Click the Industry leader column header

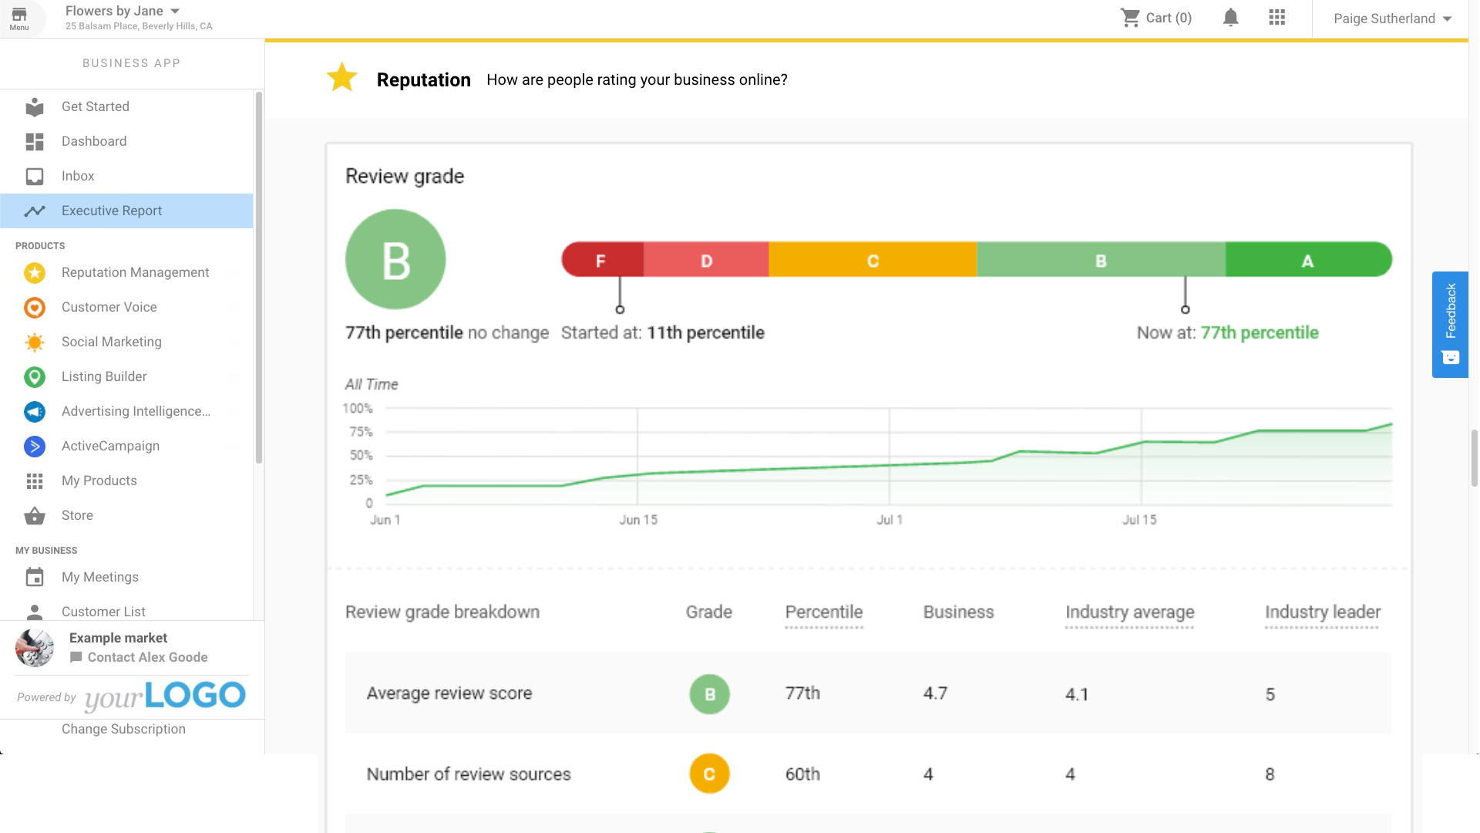pyautogui.click(x=1323, y=612)
